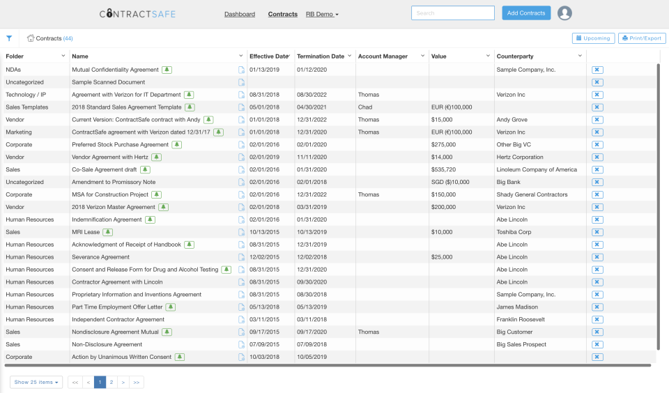The image size is (669, 393).
Task: Go to previous page with < arrow
Action: click(x=89, y=382)
